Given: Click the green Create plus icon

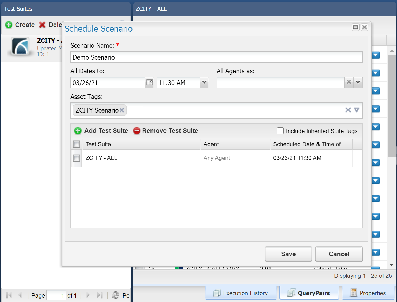Looking at the screenshot, I should tap(9, 25).
